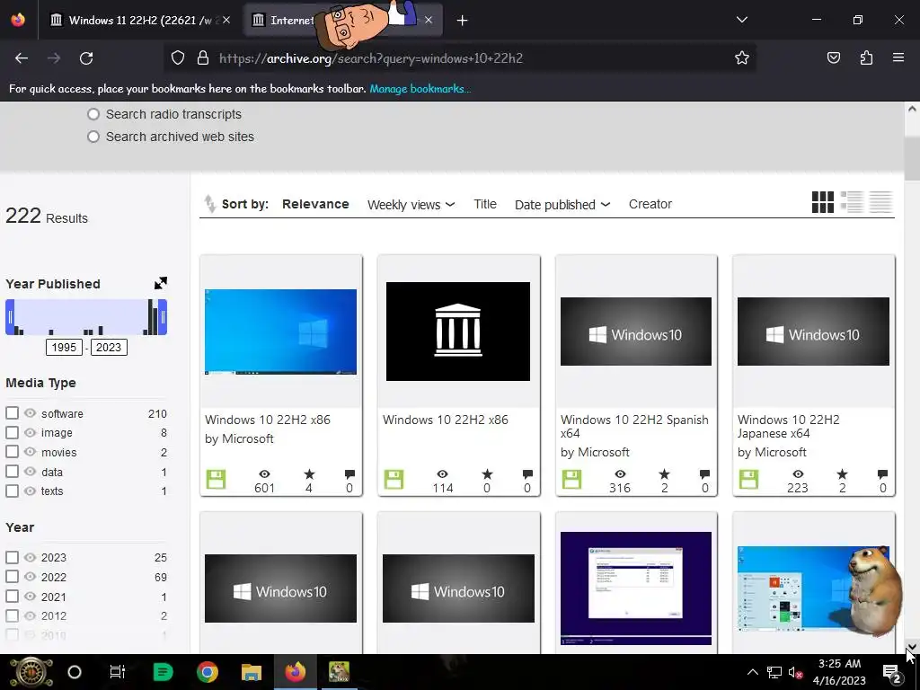Go back to the previous page
Image resolution: width=920 pixels, height=690 pixels.
click(22, 58)
